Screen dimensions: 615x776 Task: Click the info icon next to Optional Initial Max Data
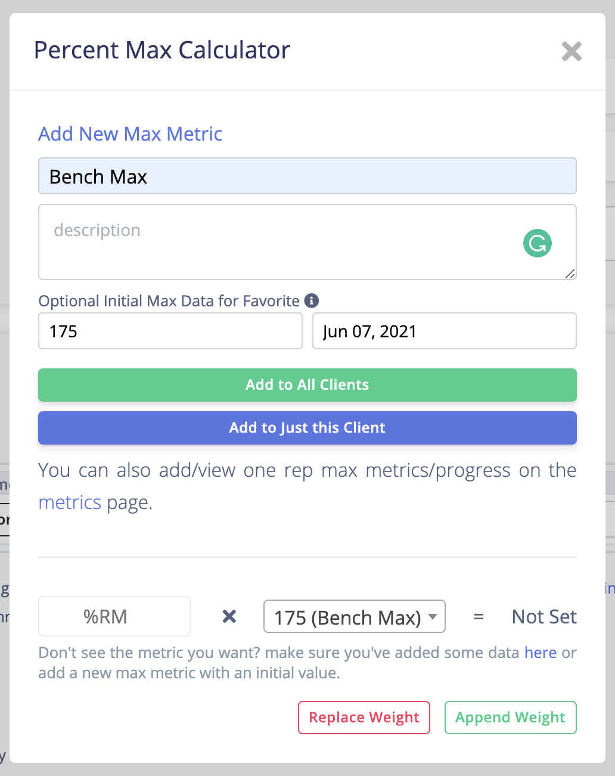click(312, 301)
